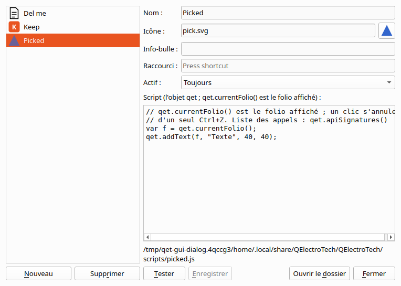This screenshot has width=401, height=286.
Task: Click the Raccourci : label
Action: 161,66
